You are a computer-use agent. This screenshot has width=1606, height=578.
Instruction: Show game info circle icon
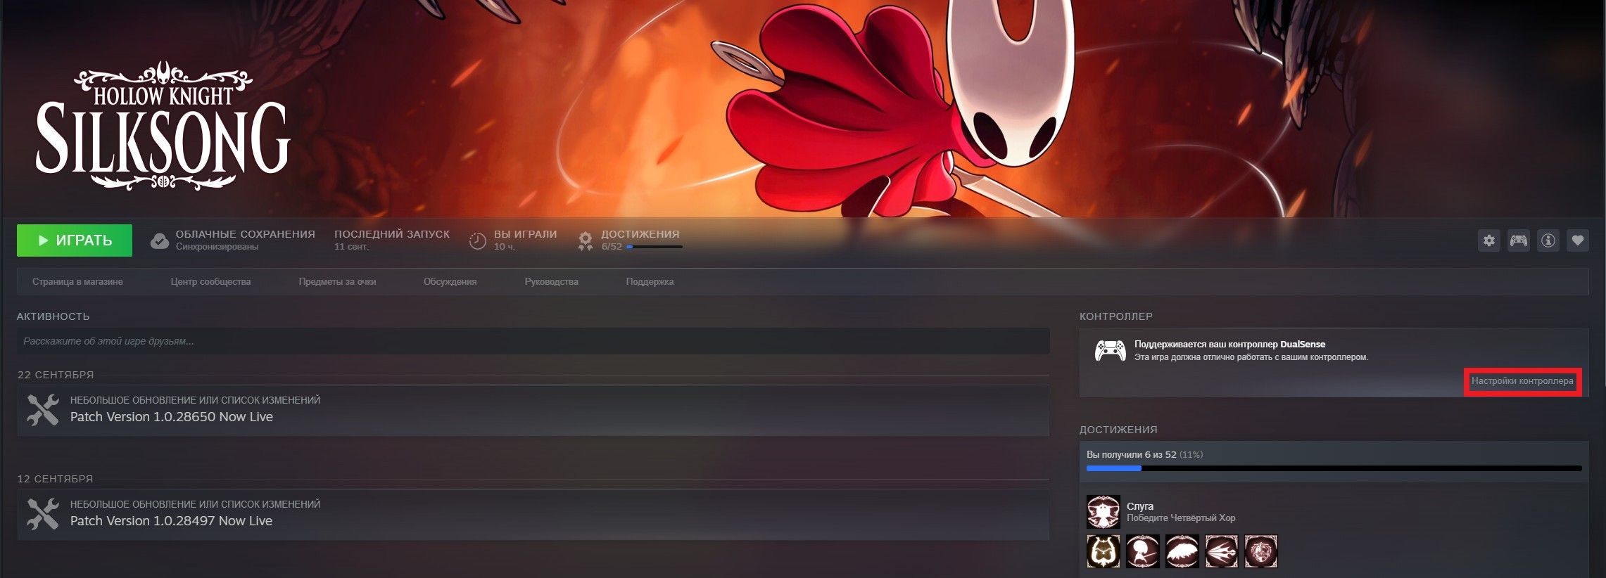[1548, 240]
